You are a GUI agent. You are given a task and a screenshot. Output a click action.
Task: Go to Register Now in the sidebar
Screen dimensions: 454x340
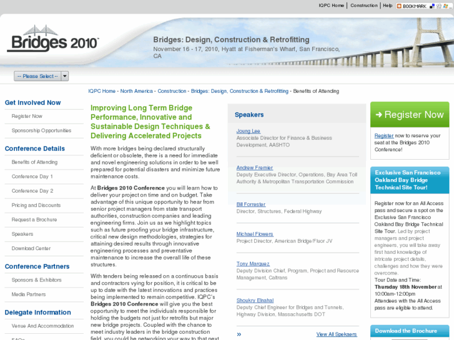pos(27,116)
